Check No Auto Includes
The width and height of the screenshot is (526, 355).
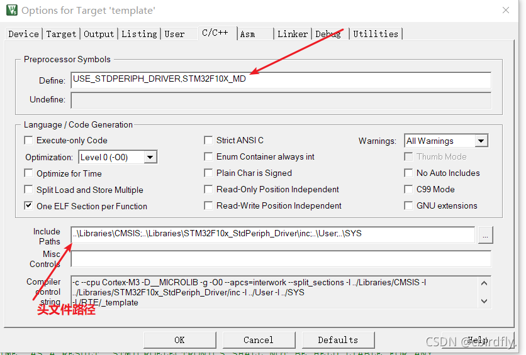pyautogui.click(x=408, y=173)
